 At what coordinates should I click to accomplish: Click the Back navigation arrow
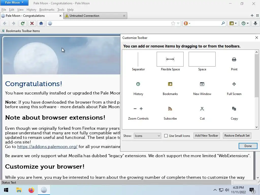point(5,23)
